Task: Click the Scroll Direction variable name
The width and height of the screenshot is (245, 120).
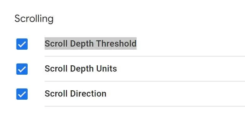Action: pos(75,93)
